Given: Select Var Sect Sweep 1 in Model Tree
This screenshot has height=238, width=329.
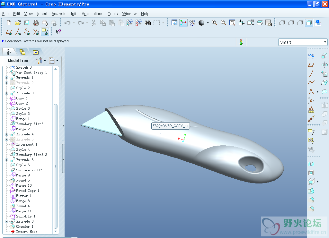Looking at the screenshot, I should [31, 72].
